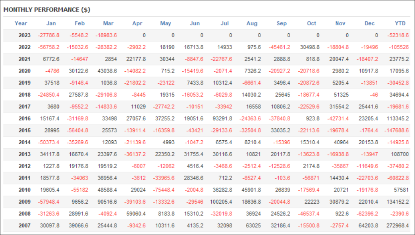Click the YTD column header
The width and height of the screenshot is (415, 235).
[x=400, y=23]
